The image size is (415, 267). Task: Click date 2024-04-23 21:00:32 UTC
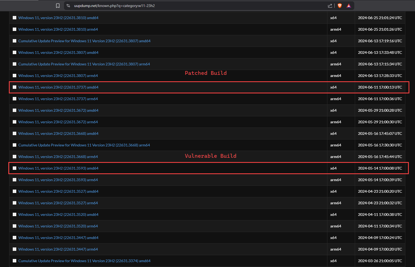tap(380, 203)
